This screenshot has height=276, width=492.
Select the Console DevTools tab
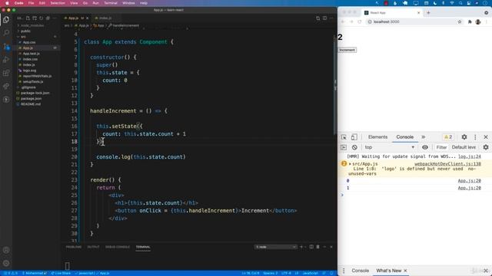[x=405, y=137]
